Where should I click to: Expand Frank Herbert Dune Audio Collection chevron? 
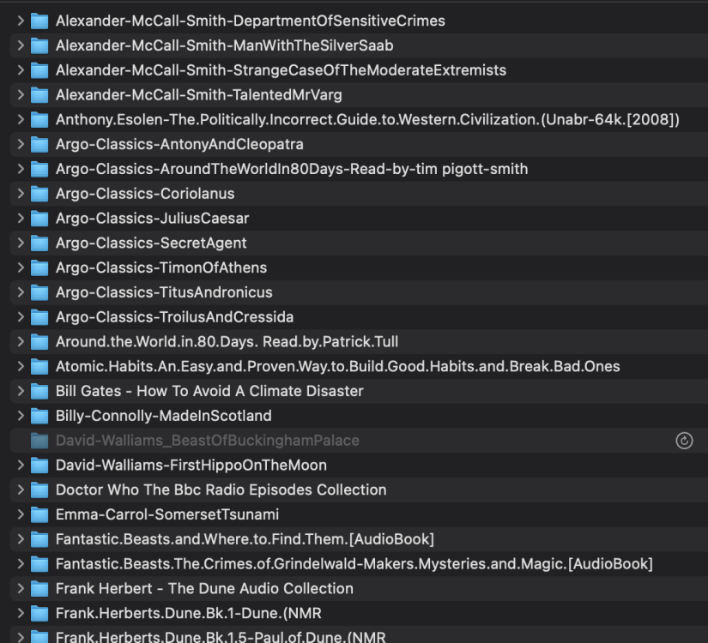pos(21,588)
